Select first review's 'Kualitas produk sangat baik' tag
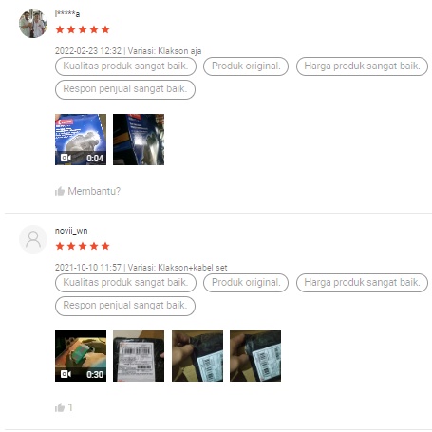The image size is (432, 432). pos(125,66)
